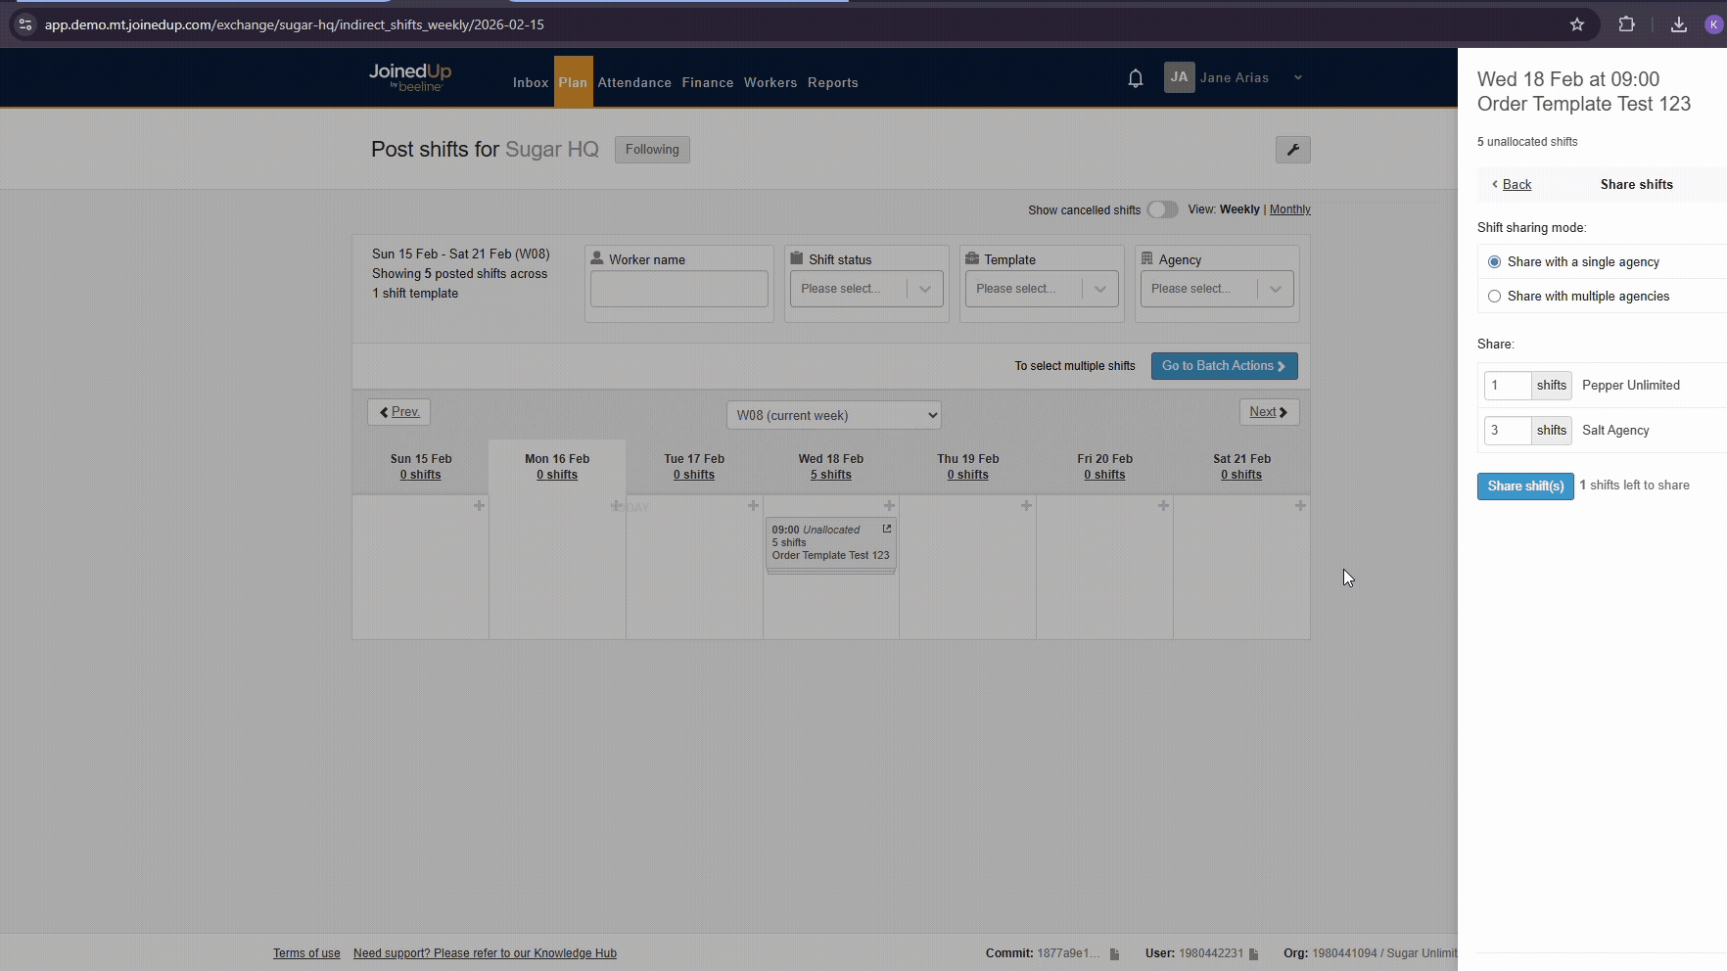Click the Share shift(s) button
This screenshot has height=971, width=1727.
coord(1524,486)
